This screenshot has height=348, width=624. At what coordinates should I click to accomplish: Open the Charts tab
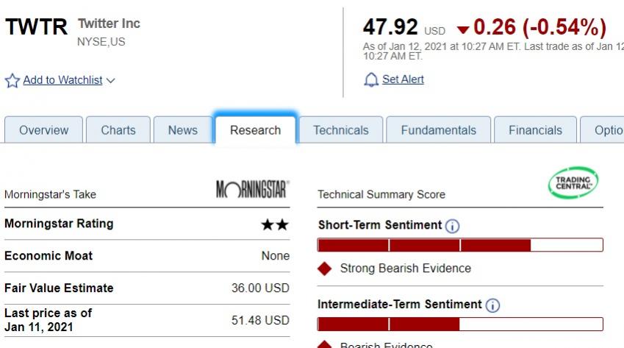pyautogui.click(x=118, y=130)
